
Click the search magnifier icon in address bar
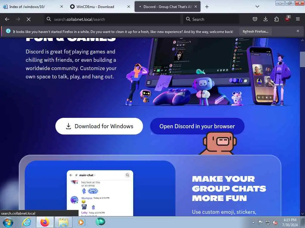tap(49, 19)
